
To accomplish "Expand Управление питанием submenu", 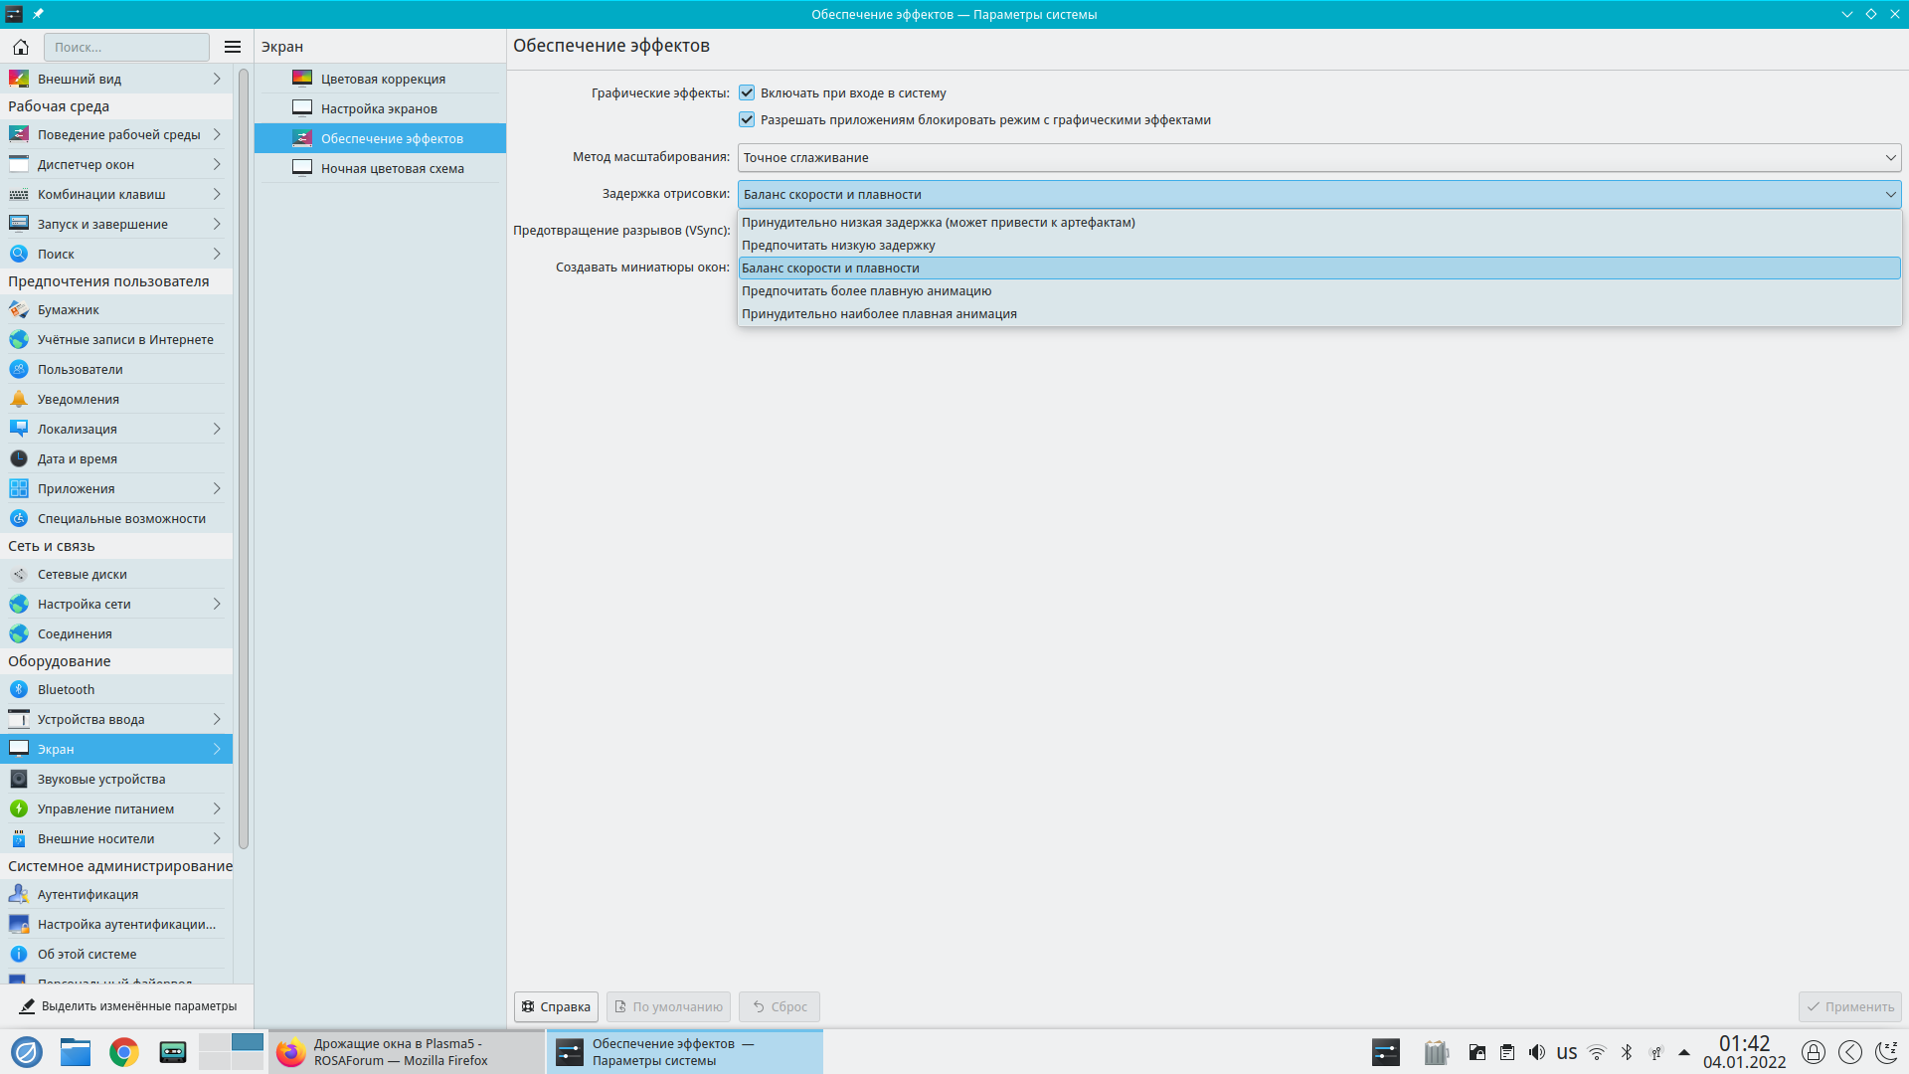I will point(217,808).
